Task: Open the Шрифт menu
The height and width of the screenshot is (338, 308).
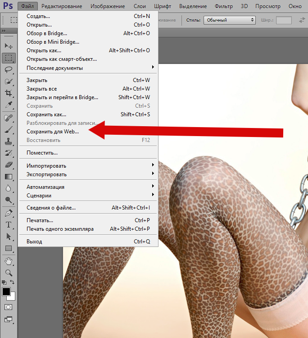Action: (163, 6)
